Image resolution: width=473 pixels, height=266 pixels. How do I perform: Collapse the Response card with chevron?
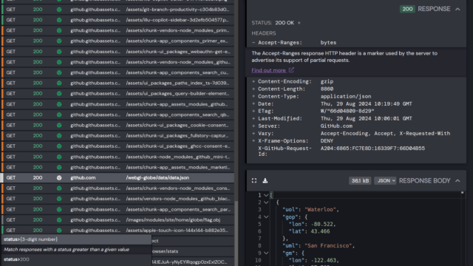tap(457, 9)
